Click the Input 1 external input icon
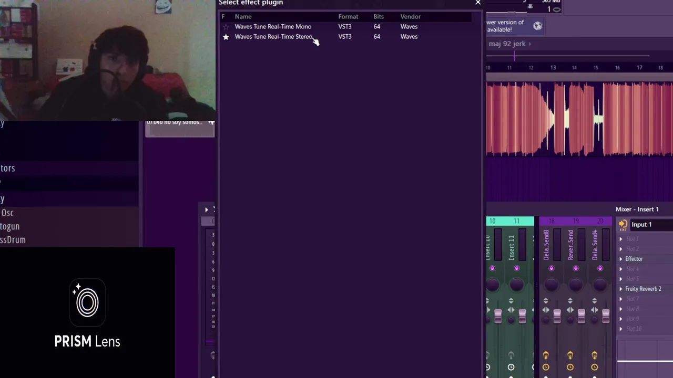 tap(623, 225)
